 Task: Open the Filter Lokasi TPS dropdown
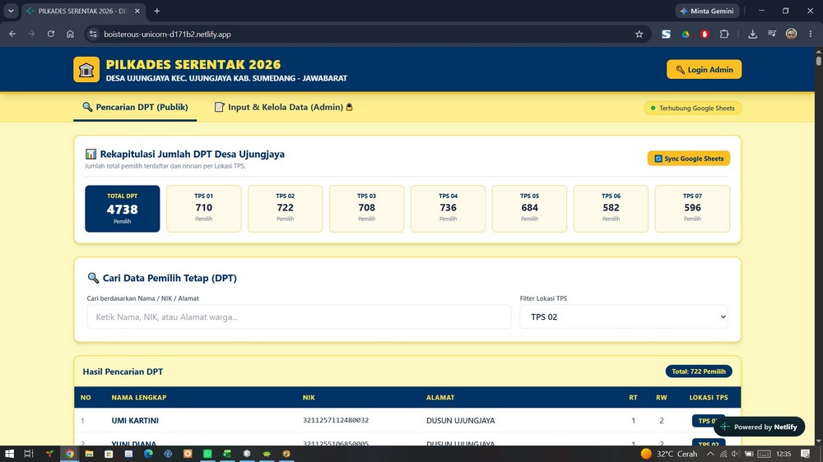tap(624, 316)
